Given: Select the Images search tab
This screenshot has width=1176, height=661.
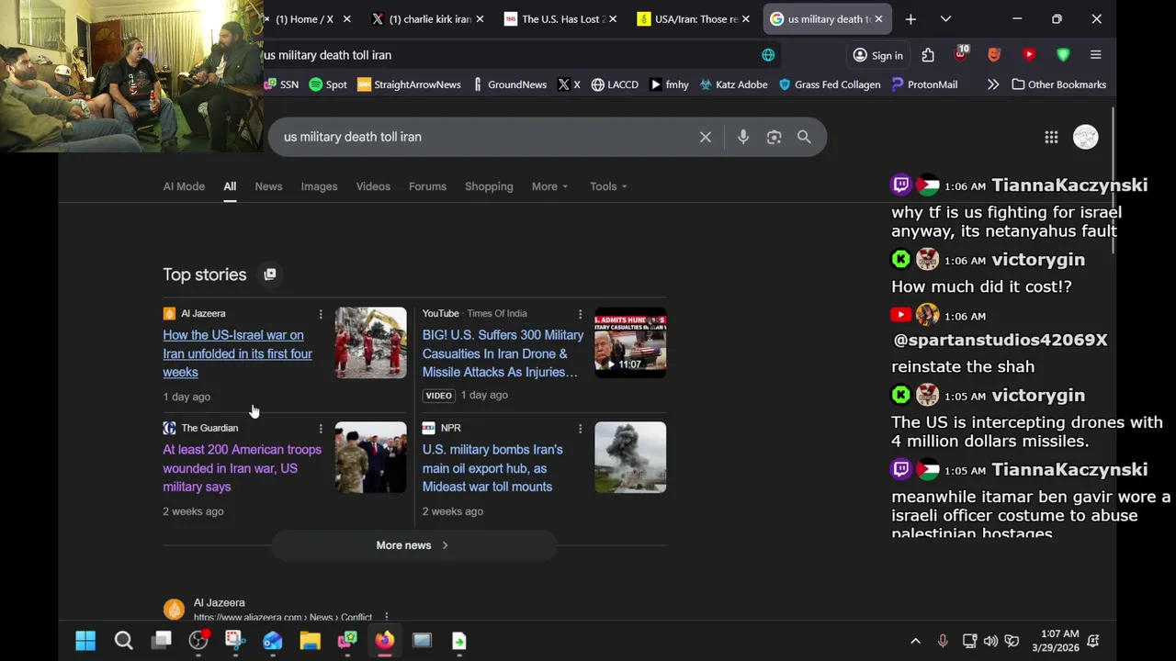Looking at the screenshot, I should (x=319, y=186).
